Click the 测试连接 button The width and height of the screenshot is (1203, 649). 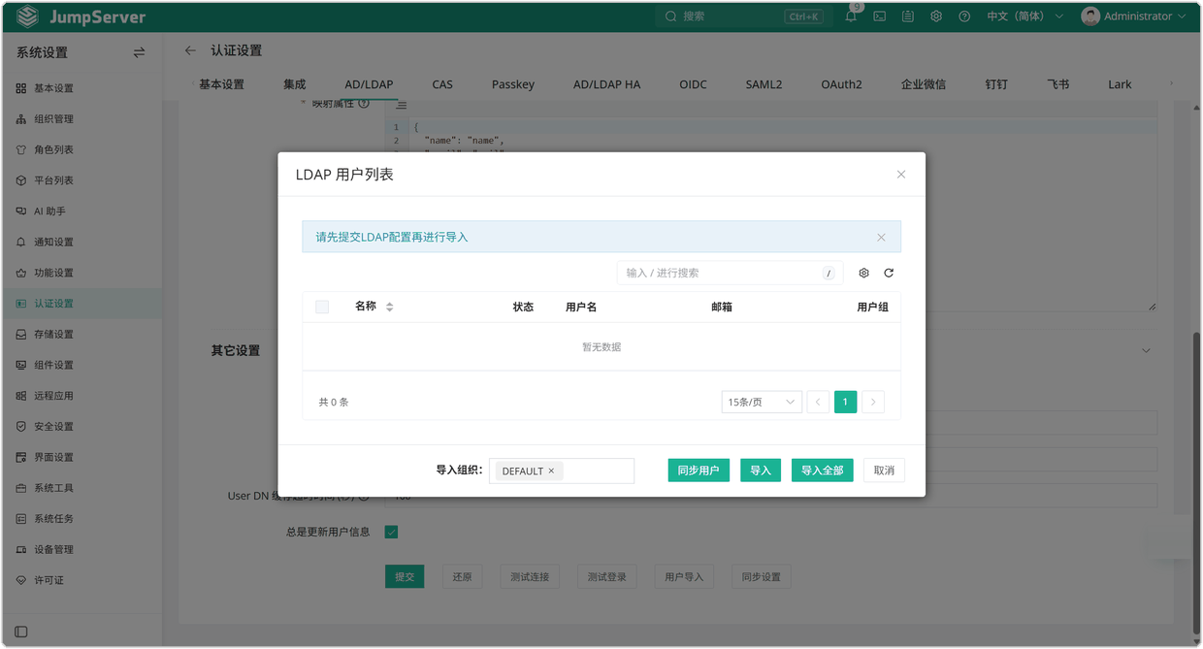(x=530, y=577)
